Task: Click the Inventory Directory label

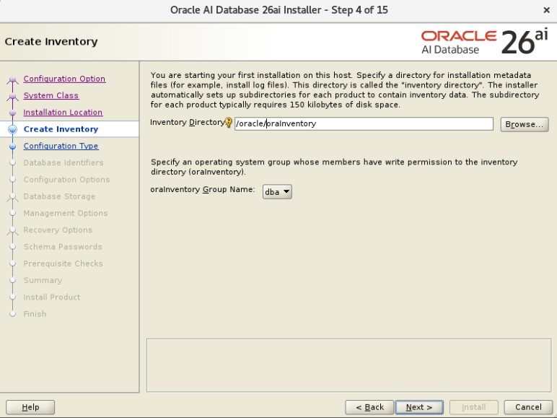Action: [187, 122]
